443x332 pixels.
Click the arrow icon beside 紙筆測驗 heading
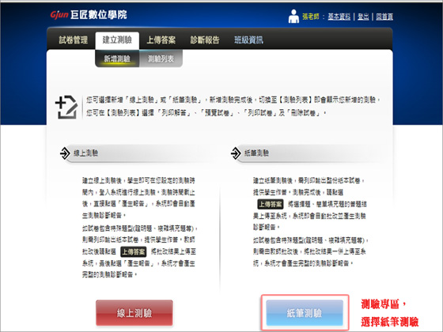coord(236,153)
